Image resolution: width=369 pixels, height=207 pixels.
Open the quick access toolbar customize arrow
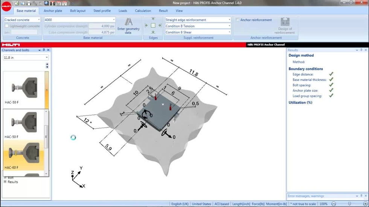point(72,3)
